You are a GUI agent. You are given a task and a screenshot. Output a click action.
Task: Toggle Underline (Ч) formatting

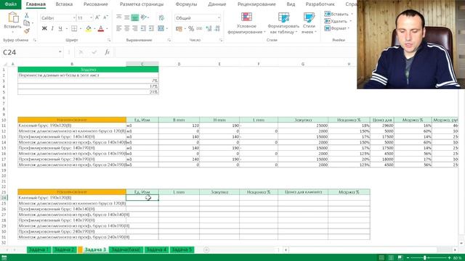click(60, 28)
